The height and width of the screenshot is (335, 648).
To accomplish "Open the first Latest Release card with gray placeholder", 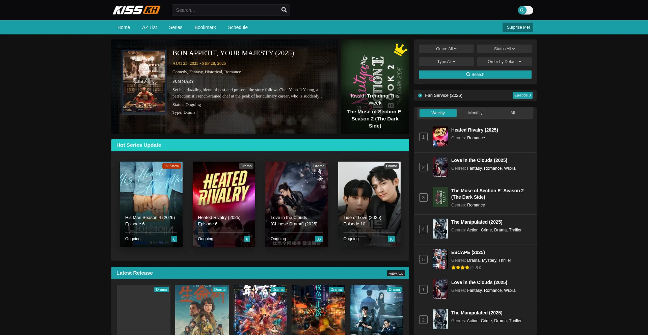I will [144, 310].
